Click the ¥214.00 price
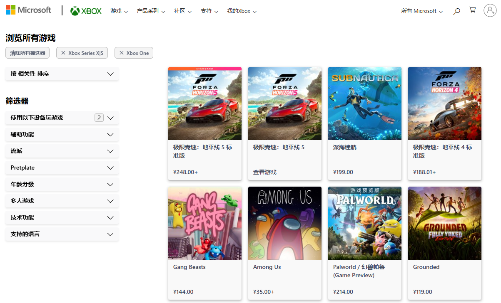 343,292
